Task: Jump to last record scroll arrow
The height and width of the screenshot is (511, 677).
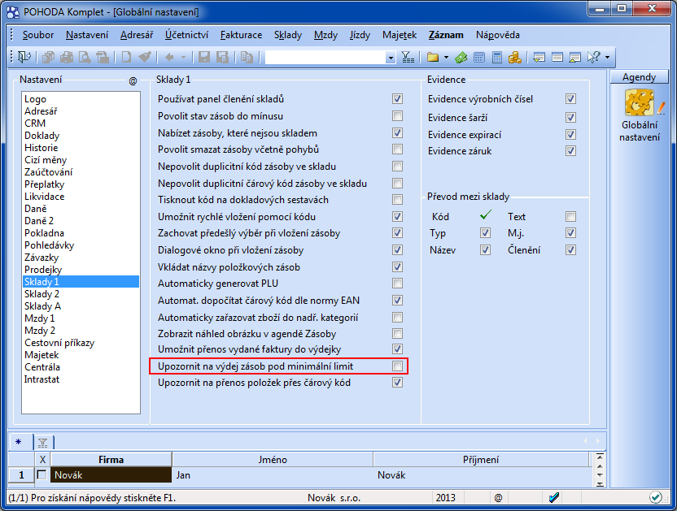Action: click(600, 484)
